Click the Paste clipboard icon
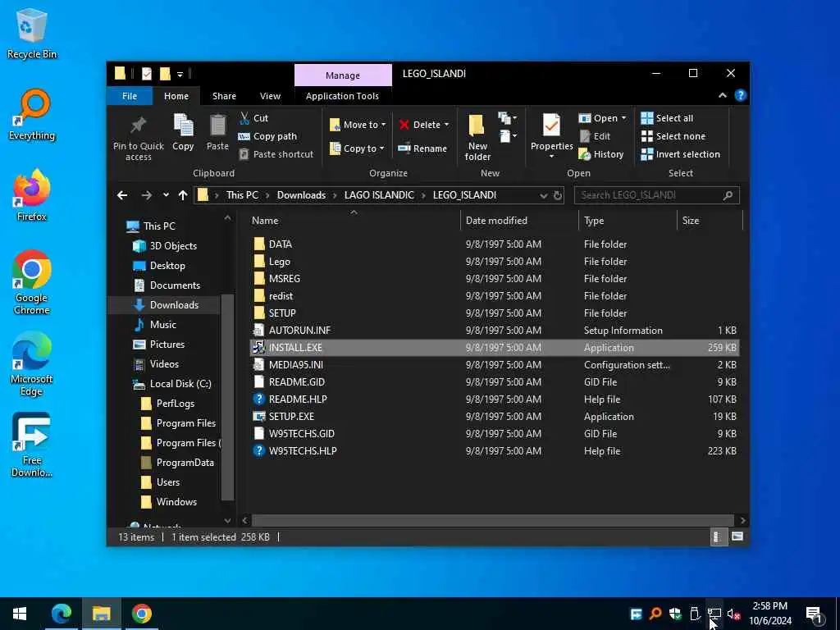840x630 pixels. (x=217, y=126)
